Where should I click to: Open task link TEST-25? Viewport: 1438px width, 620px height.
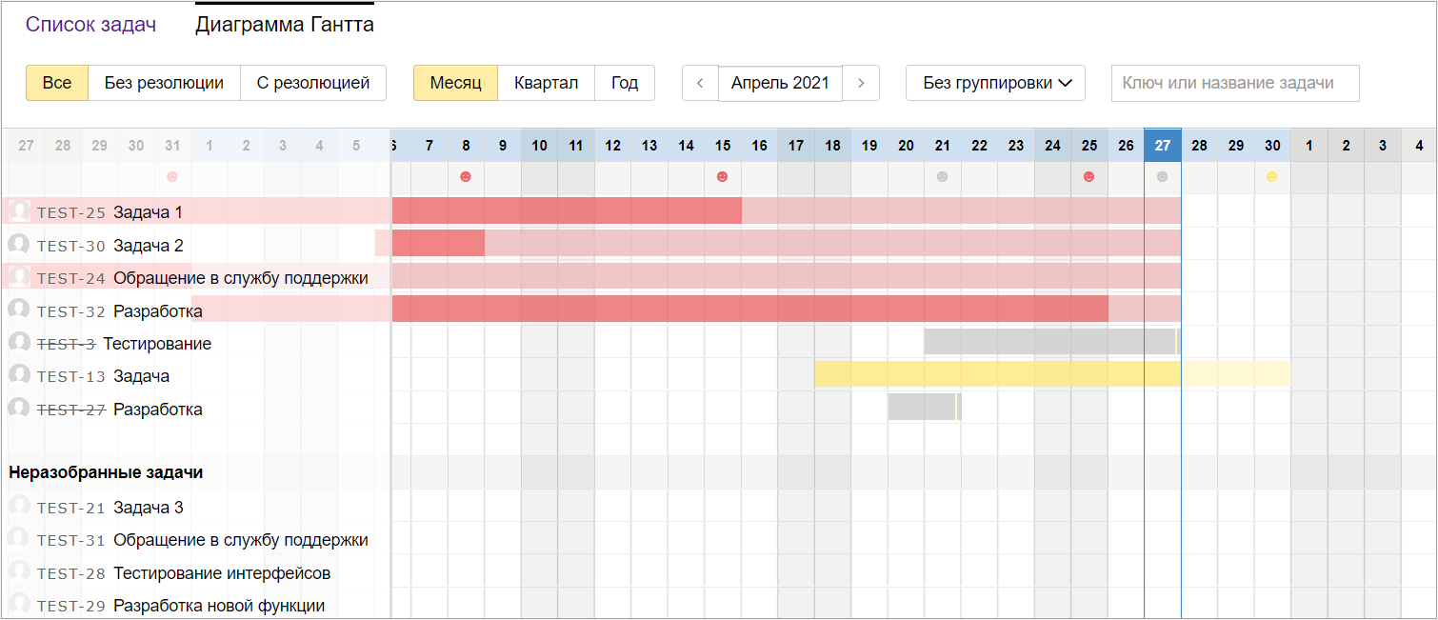click(x=71, y=212)
